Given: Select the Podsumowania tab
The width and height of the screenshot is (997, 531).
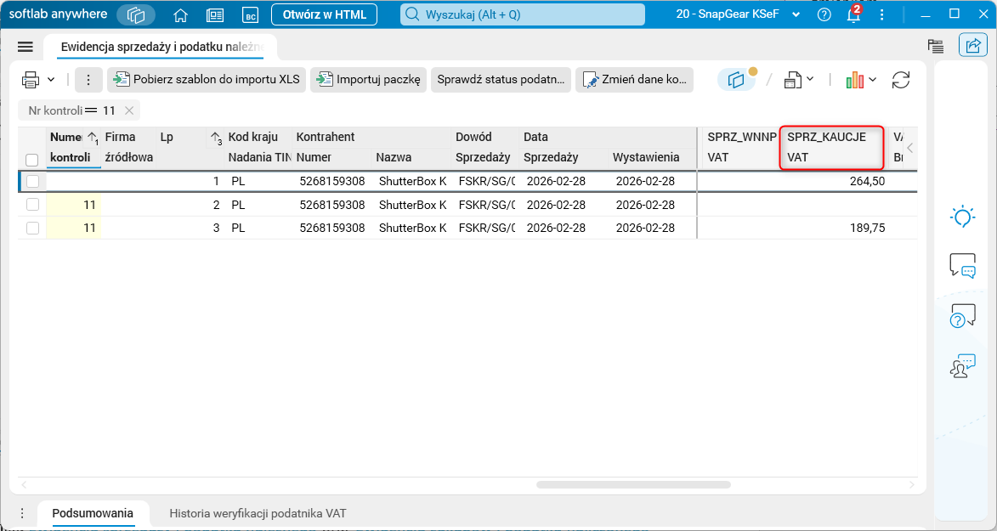Looking at the screenshot, I should [93, 513].
